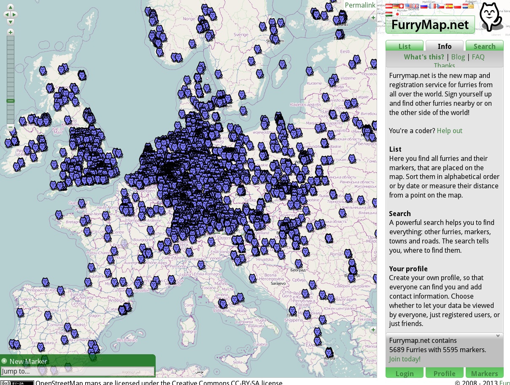Click the Login button
510x385 pixels.
click(404, 373)
